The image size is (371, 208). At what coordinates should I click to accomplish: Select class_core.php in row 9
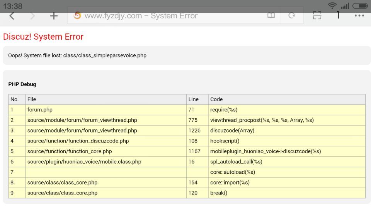click(106, 193)
